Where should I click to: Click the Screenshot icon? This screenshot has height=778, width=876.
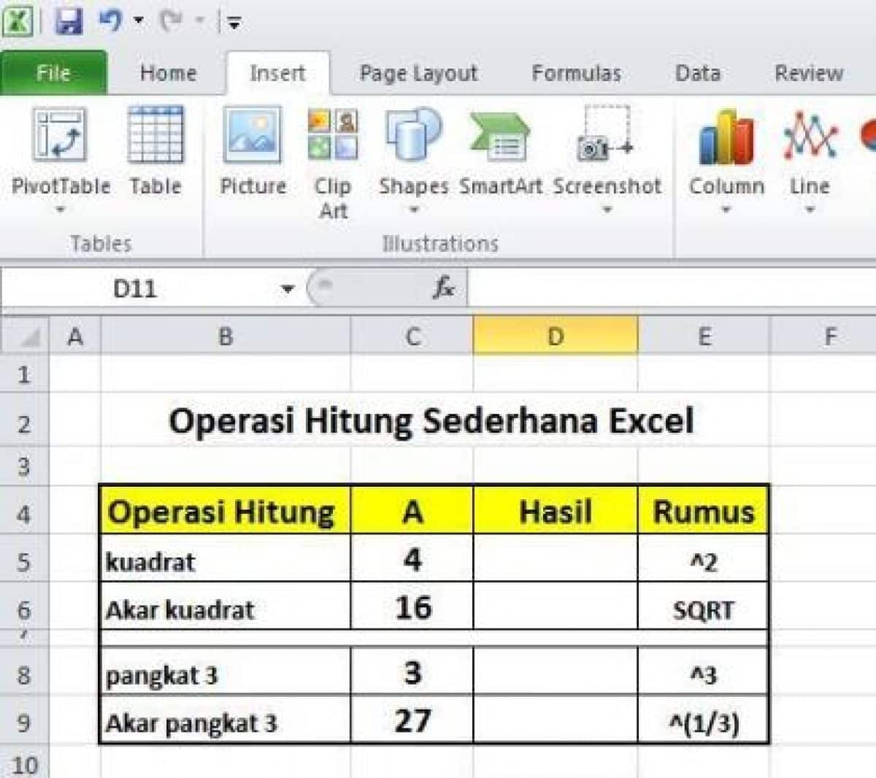pos(606,136)
